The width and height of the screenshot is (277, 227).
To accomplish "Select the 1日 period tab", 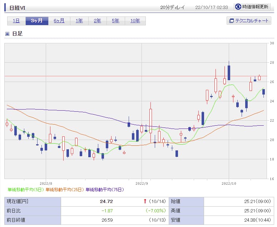I will [x=16, y=21].
